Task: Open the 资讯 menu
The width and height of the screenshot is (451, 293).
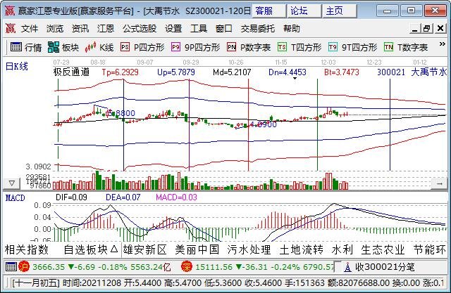Action: [x=80, y=28]
